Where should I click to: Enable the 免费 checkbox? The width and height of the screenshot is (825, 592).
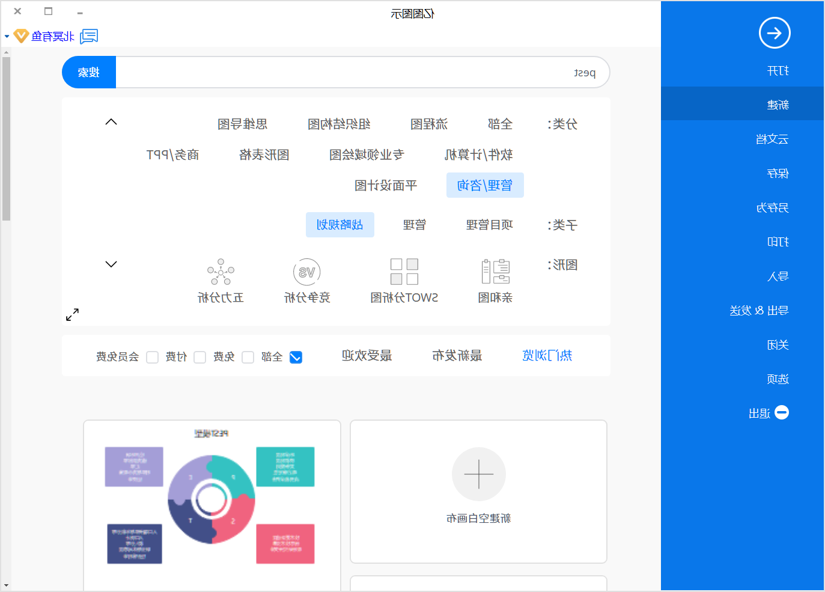(248, 357)
